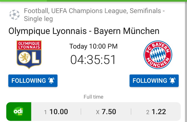This screenshot has width=187, height=122.
Task: Toggle FOLLOWING for Olympique Lyonnais
Action: pos(33,81)
